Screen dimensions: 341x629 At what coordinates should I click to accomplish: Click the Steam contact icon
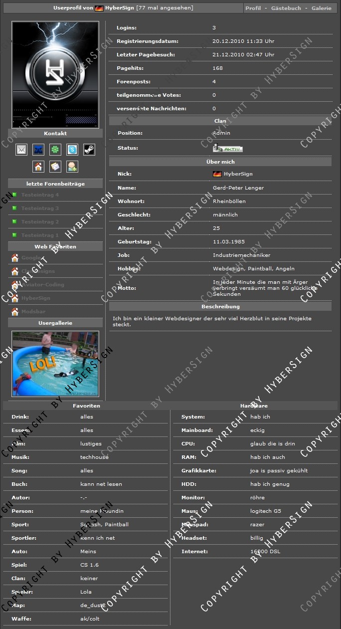[x=89, y=149]
